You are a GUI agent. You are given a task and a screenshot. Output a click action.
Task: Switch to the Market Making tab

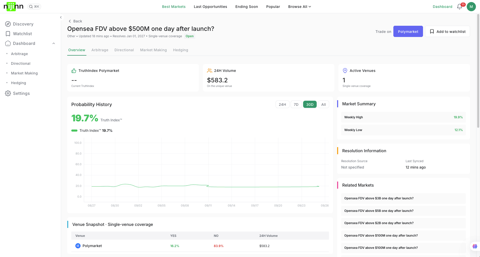click(153, 50)
